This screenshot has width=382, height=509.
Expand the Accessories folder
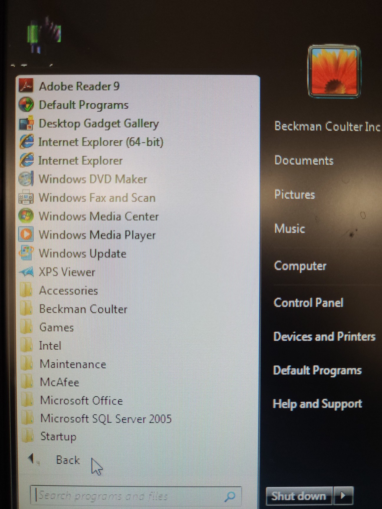click(68, 291)
